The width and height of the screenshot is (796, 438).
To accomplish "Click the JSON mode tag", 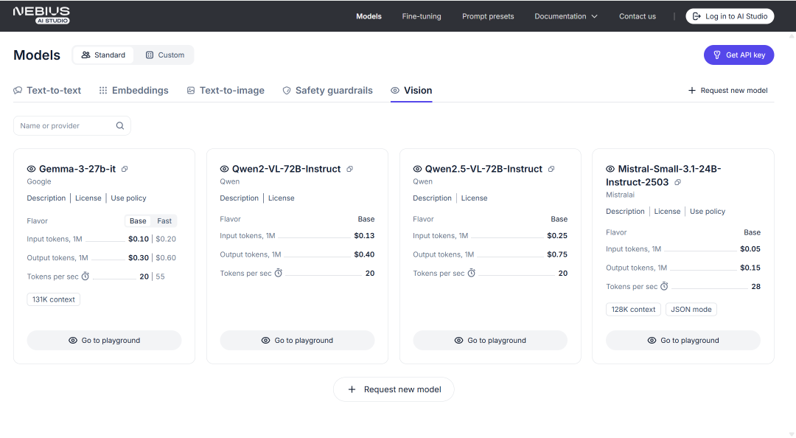I will pyautogui.click(x=691, y=310).
